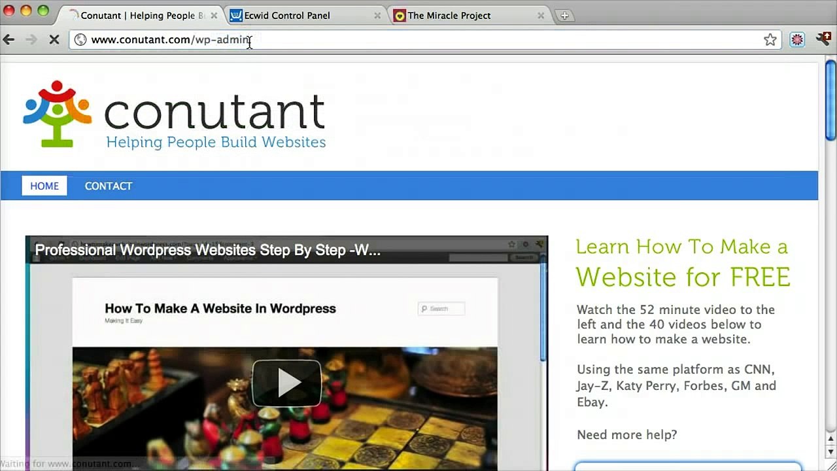Viewport: 837px width, 471px height.
Task: Play the Wordpress tutorial video
Action: 286,383
